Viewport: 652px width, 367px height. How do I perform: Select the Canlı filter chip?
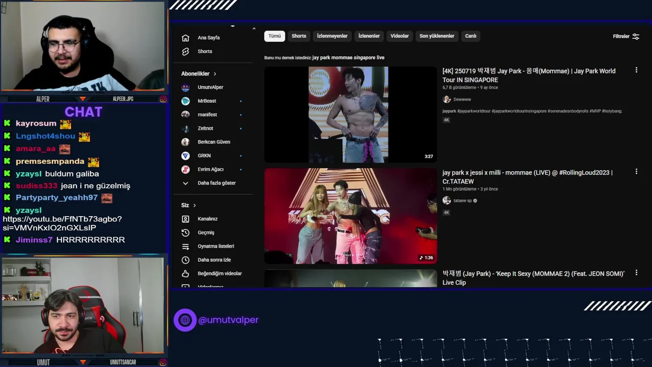471,36
